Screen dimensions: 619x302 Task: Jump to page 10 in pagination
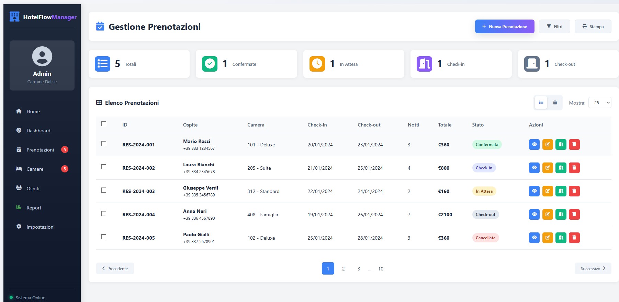(381, 269)
